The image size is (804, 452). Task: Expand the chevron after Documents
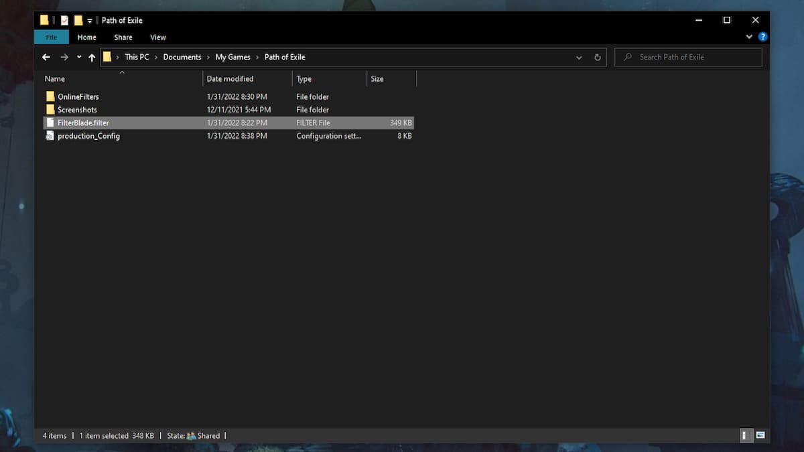point(208,58)
